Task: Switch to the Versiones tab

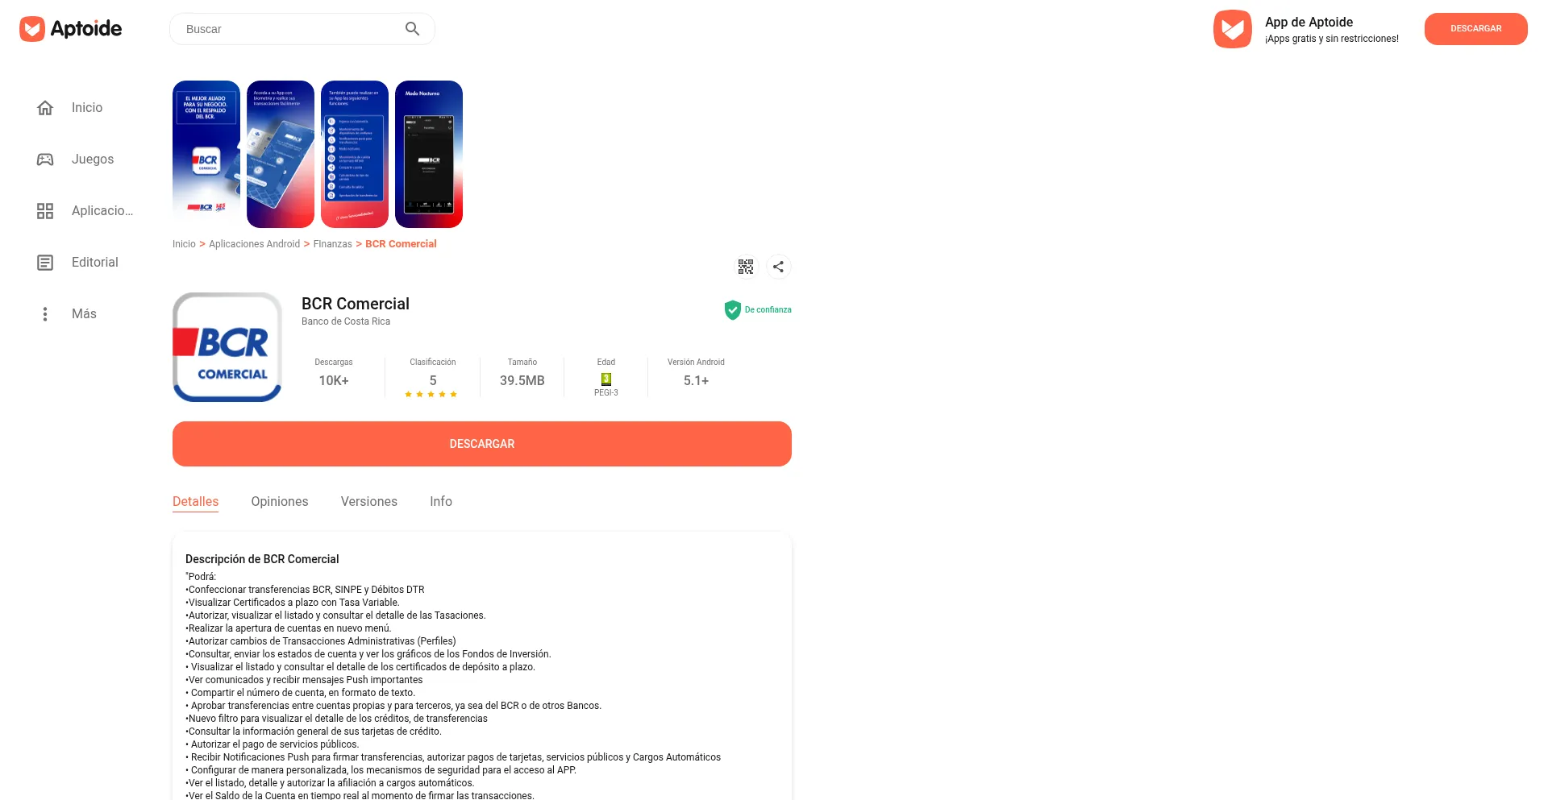Action: click(369, 502)
